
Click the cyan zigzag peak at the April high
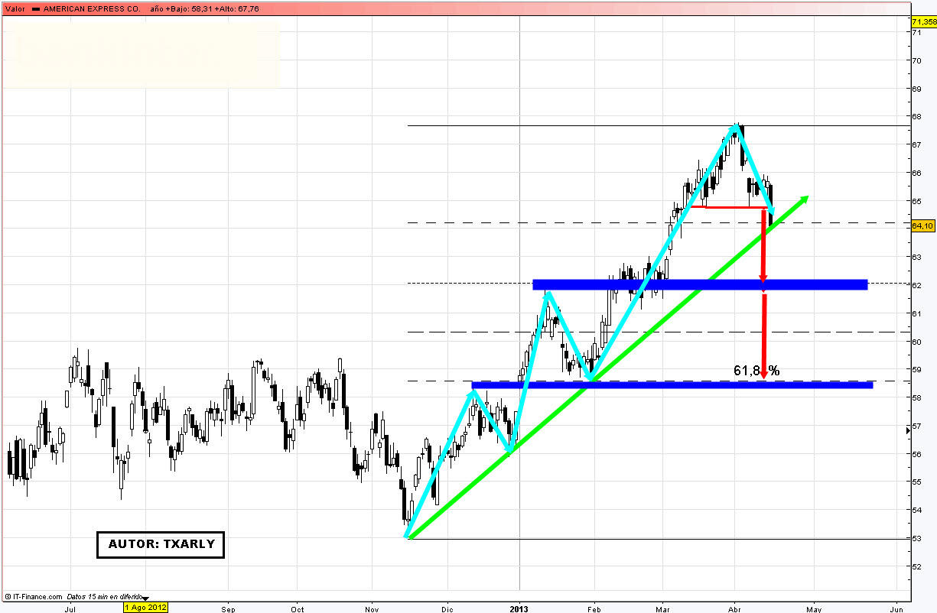(737, 128)
